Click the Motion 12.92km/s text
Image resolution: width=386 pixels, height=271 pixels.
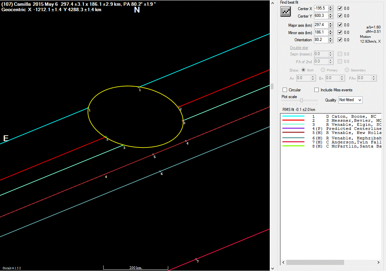pos(370,39)
